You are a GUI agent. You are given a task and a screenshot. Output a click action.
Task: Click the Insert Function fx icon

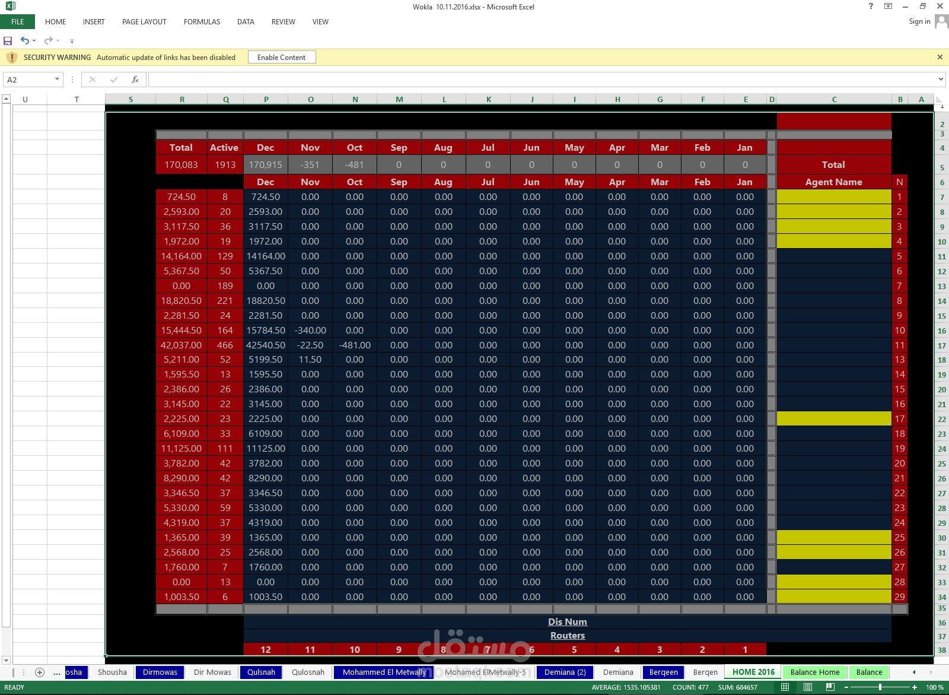[135, 80]
